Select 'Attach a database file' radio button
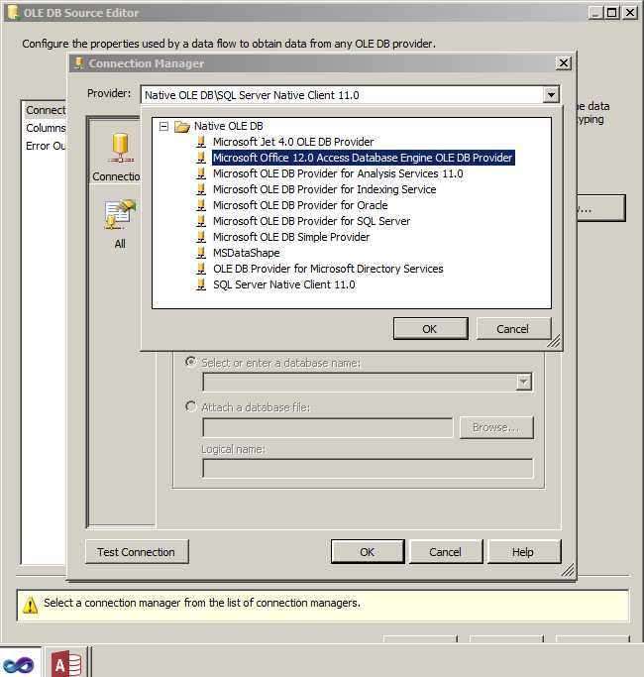 [190, 406]
